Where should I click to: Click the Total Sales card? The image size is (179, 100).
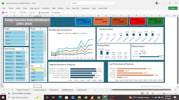(83, 21)
